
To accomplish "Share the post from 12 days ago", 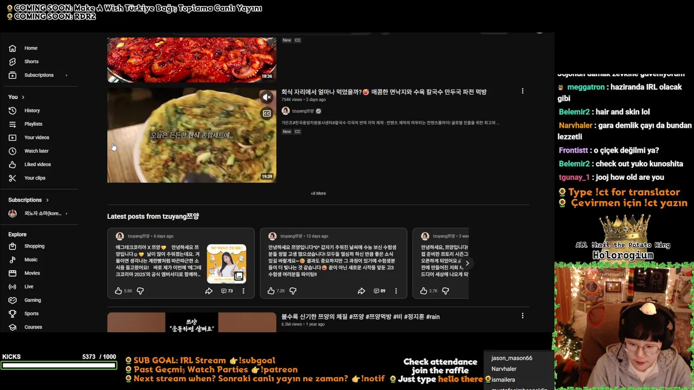I will [361, 291].
